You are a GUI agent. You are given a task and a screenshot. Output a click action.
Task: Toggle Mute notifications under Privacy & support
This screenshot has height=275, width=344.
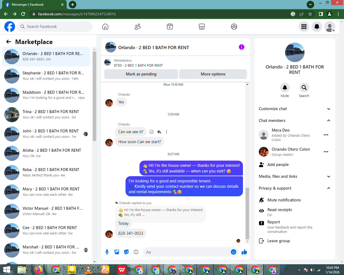click(x=295, y=200)
